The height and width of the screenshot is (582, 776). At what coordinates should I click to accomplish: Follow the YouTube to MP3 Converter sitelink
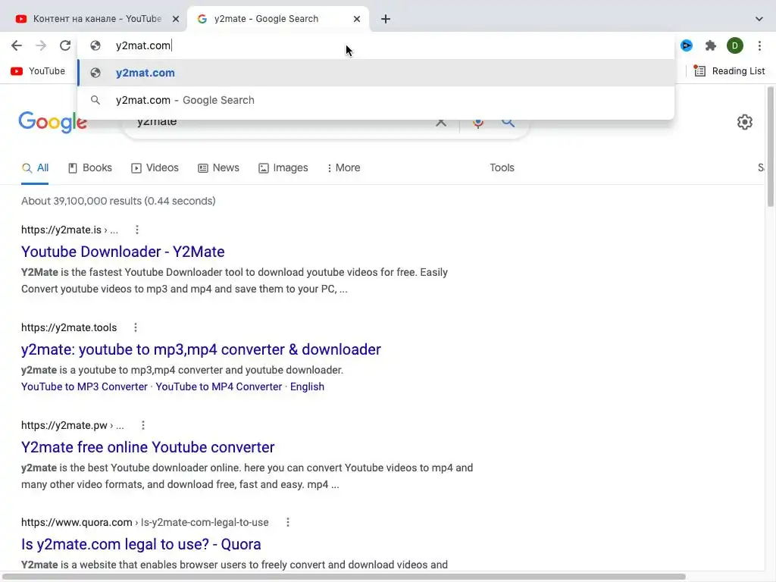pos(84,386)
